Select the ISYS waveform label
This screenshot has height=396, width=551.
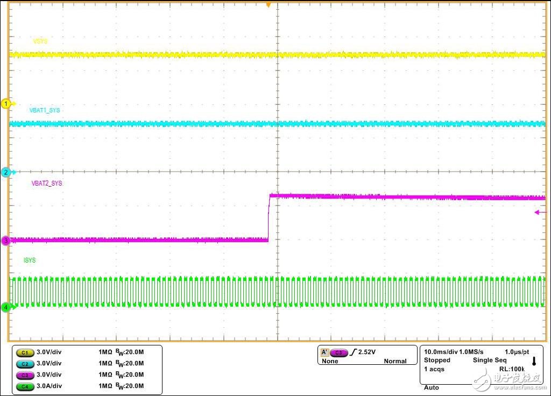(30, 260)
